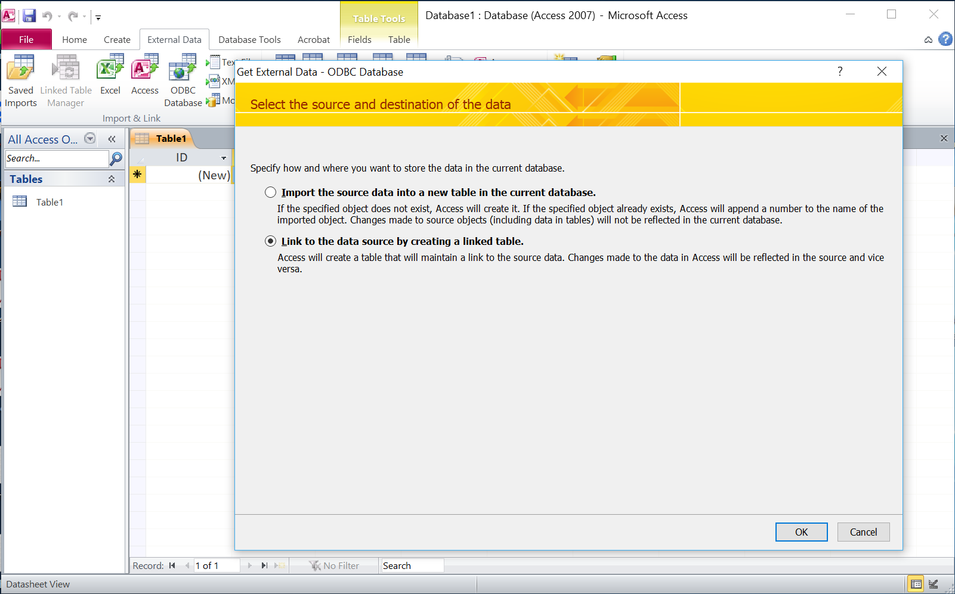Click OK in the ODBC dialog
The height and width of the screenshot is (594, 955).
click(x=801, y=532)
